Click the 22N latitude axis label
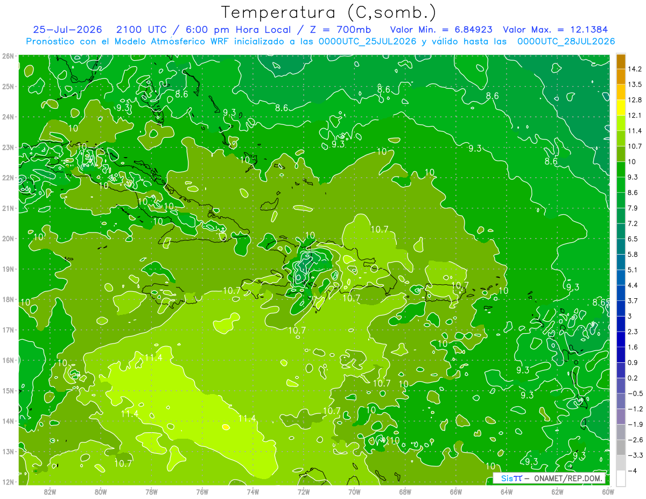The width and height of the screenshot is (646, 499). click(8, 178)
